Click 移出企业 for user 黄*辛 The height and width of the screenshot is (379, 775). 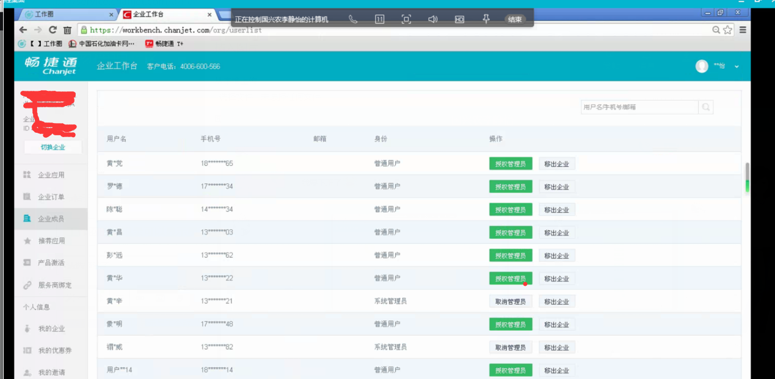[557, 302]
